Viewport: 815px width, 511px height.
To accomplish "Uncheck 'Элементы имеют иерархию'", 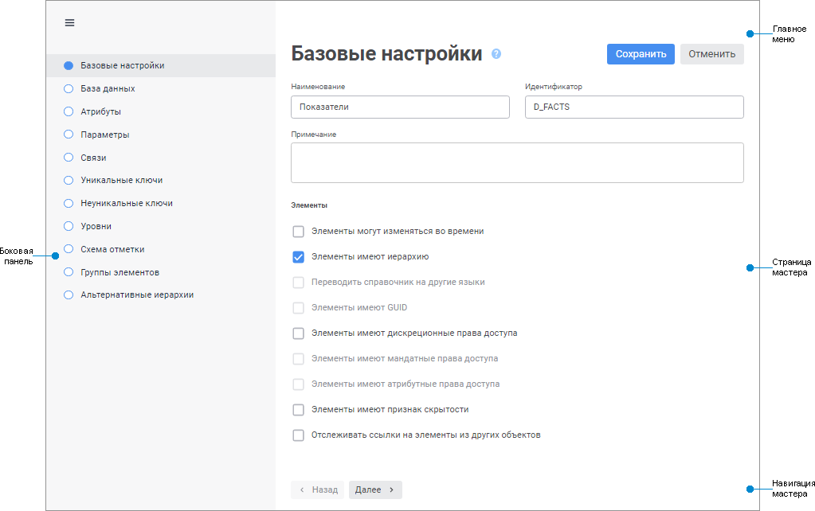I will [x=298, y=256].
